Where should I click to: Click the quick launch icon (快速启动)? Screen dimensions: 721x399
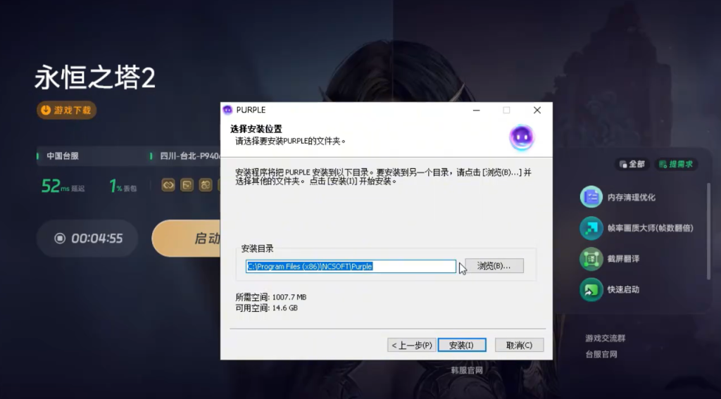(591, 289)
